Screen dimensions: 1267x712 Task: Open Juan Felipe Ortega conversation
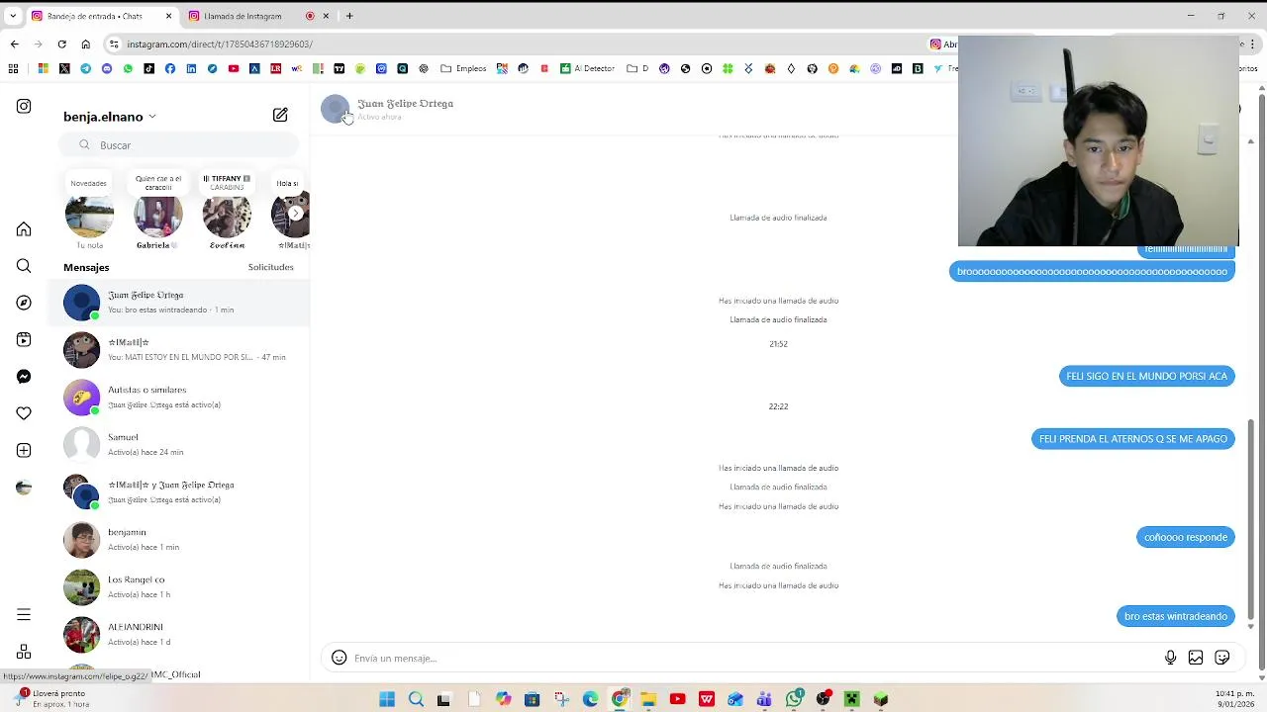(x=179, y=302)
